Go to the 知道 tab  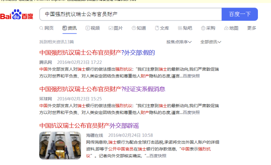click(139, 28)
